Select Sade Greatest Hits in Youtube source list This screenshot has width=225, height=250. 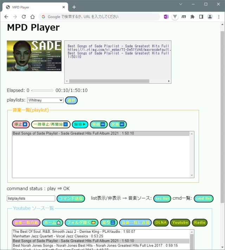click(101, 241)
